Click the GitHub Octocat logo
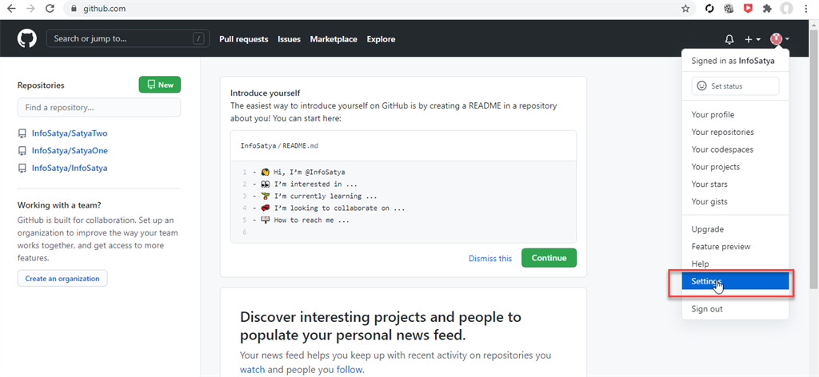This screenshot has height=377, width=819. coord(27,38)
